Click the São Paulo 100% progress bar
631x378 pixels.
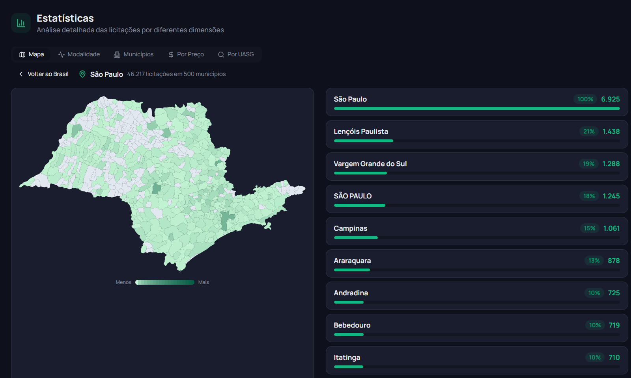click(477, 108)
